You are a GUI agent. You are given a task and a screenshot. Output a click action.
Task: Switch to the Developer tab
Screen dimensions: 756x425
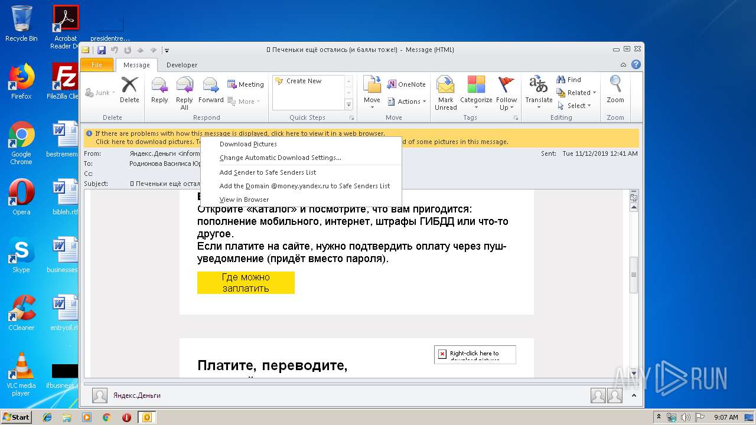[x=182, y=65]
